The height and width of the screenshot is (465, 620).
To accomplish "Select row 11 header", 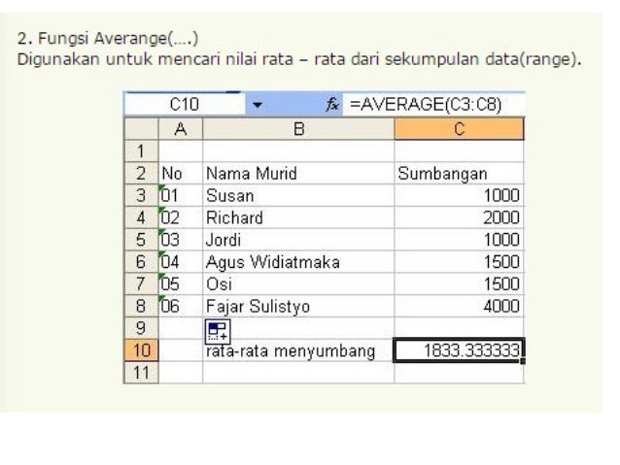I will click(141, 372).
